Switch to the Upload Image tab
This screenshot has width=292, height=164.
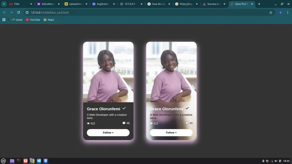[x=76, y=4]
